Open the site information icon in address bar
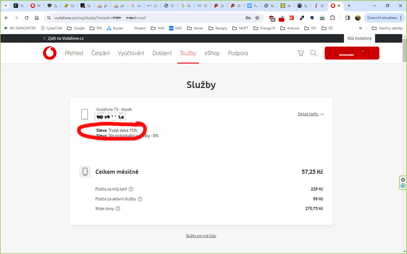The width and height of the screenshot is (407, 254). 49,18
